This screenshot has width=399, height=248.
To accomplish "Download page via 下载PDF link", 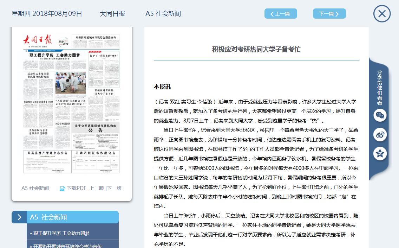I will point(76,188).
